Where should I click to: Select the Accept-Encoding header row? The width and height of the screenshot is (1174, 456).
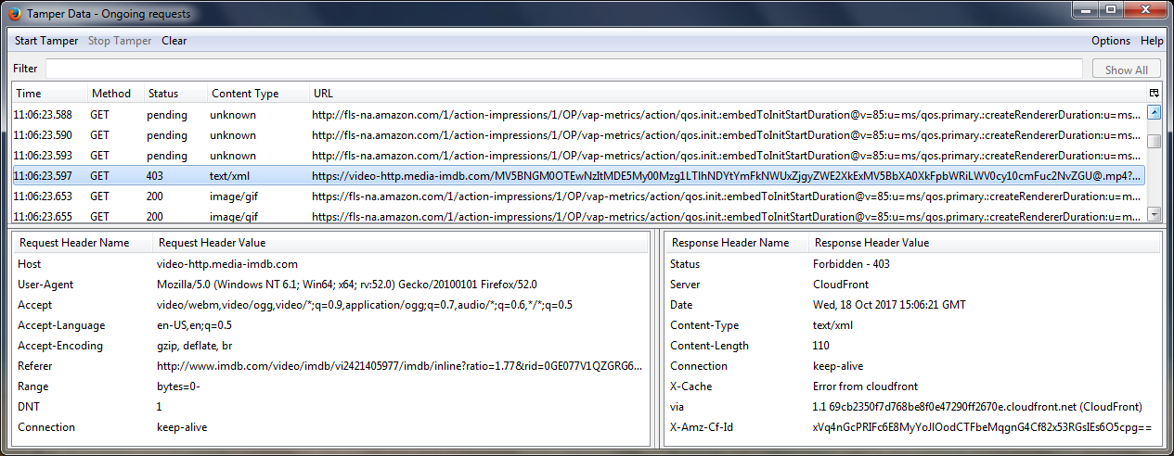(x=329, y=346)
